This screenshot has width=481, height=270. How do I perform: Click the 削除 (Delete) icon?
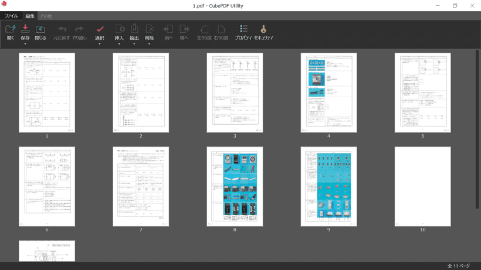point(150,29)
